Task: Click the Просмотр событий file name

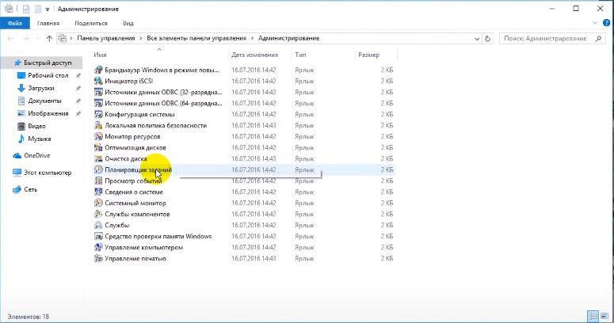Action: pos(133,180)
